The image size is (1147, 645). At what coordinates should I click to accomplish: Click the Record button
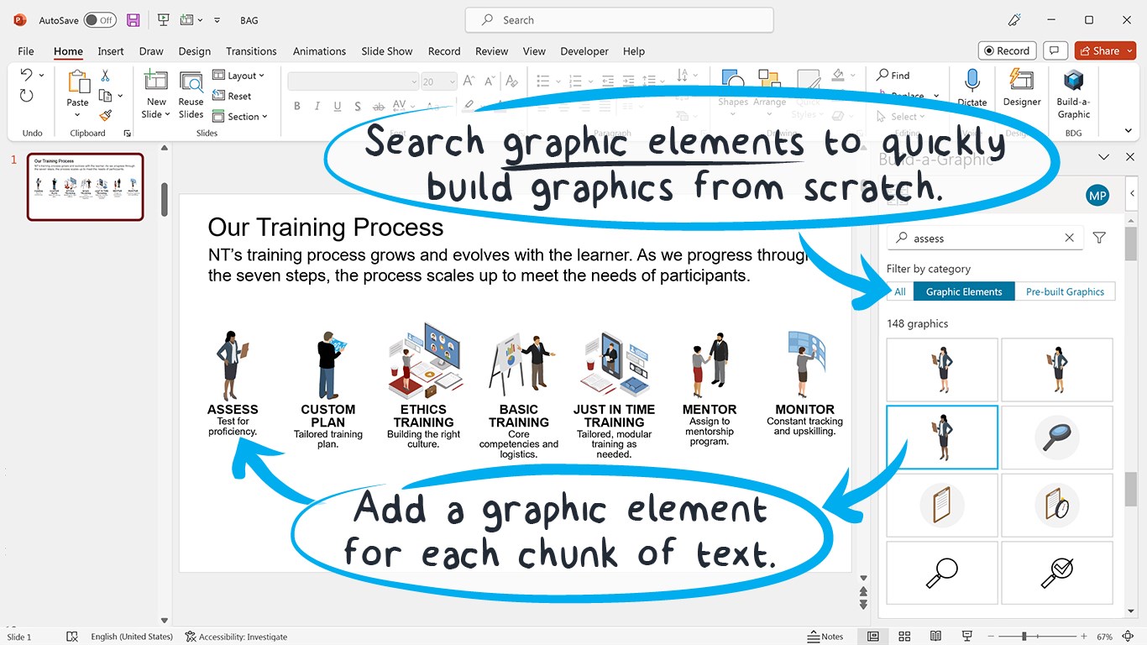click(1005, 50)
